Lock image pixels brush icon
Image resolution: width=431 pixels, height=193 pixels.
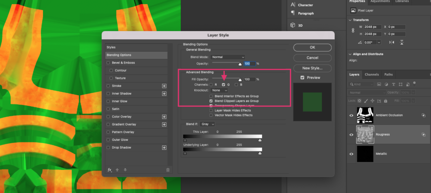pos(366,101)
